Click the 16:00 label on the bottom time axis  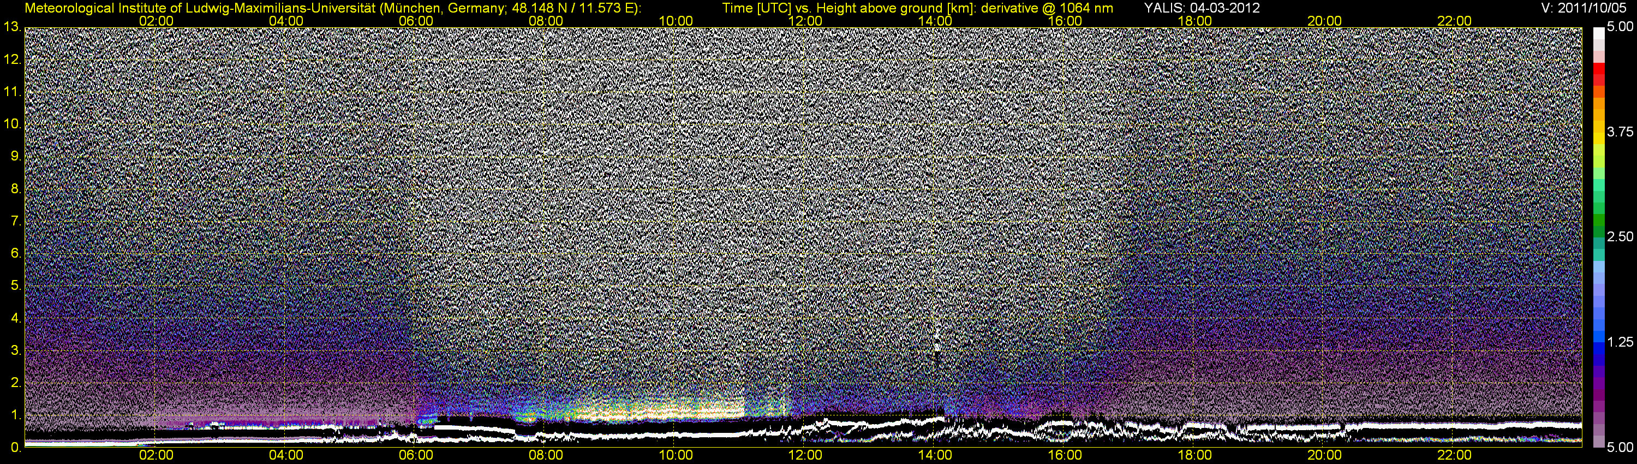coord(1065,456)
